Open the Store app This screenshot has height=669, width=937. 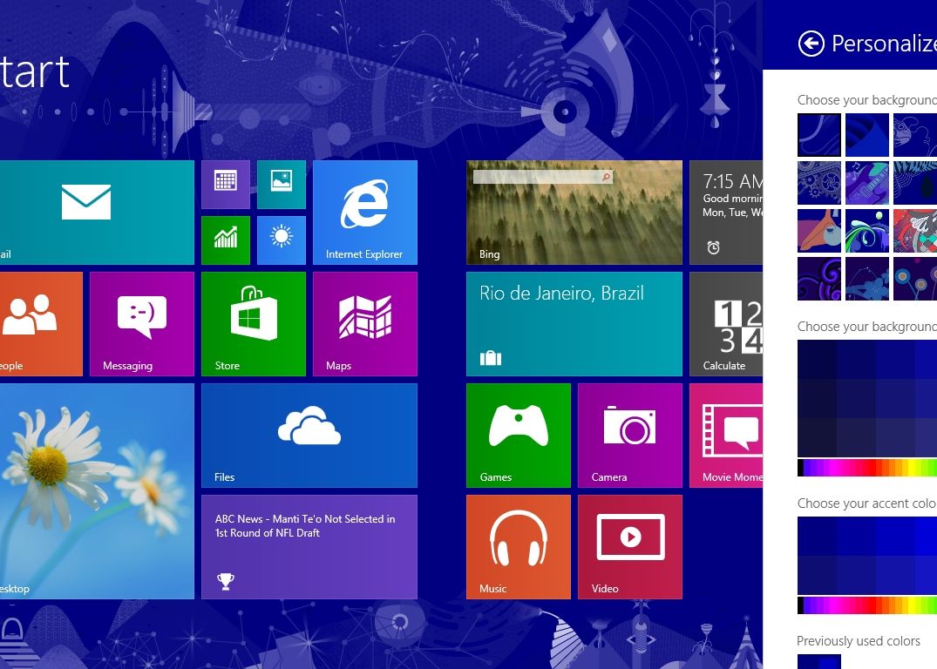254,323
